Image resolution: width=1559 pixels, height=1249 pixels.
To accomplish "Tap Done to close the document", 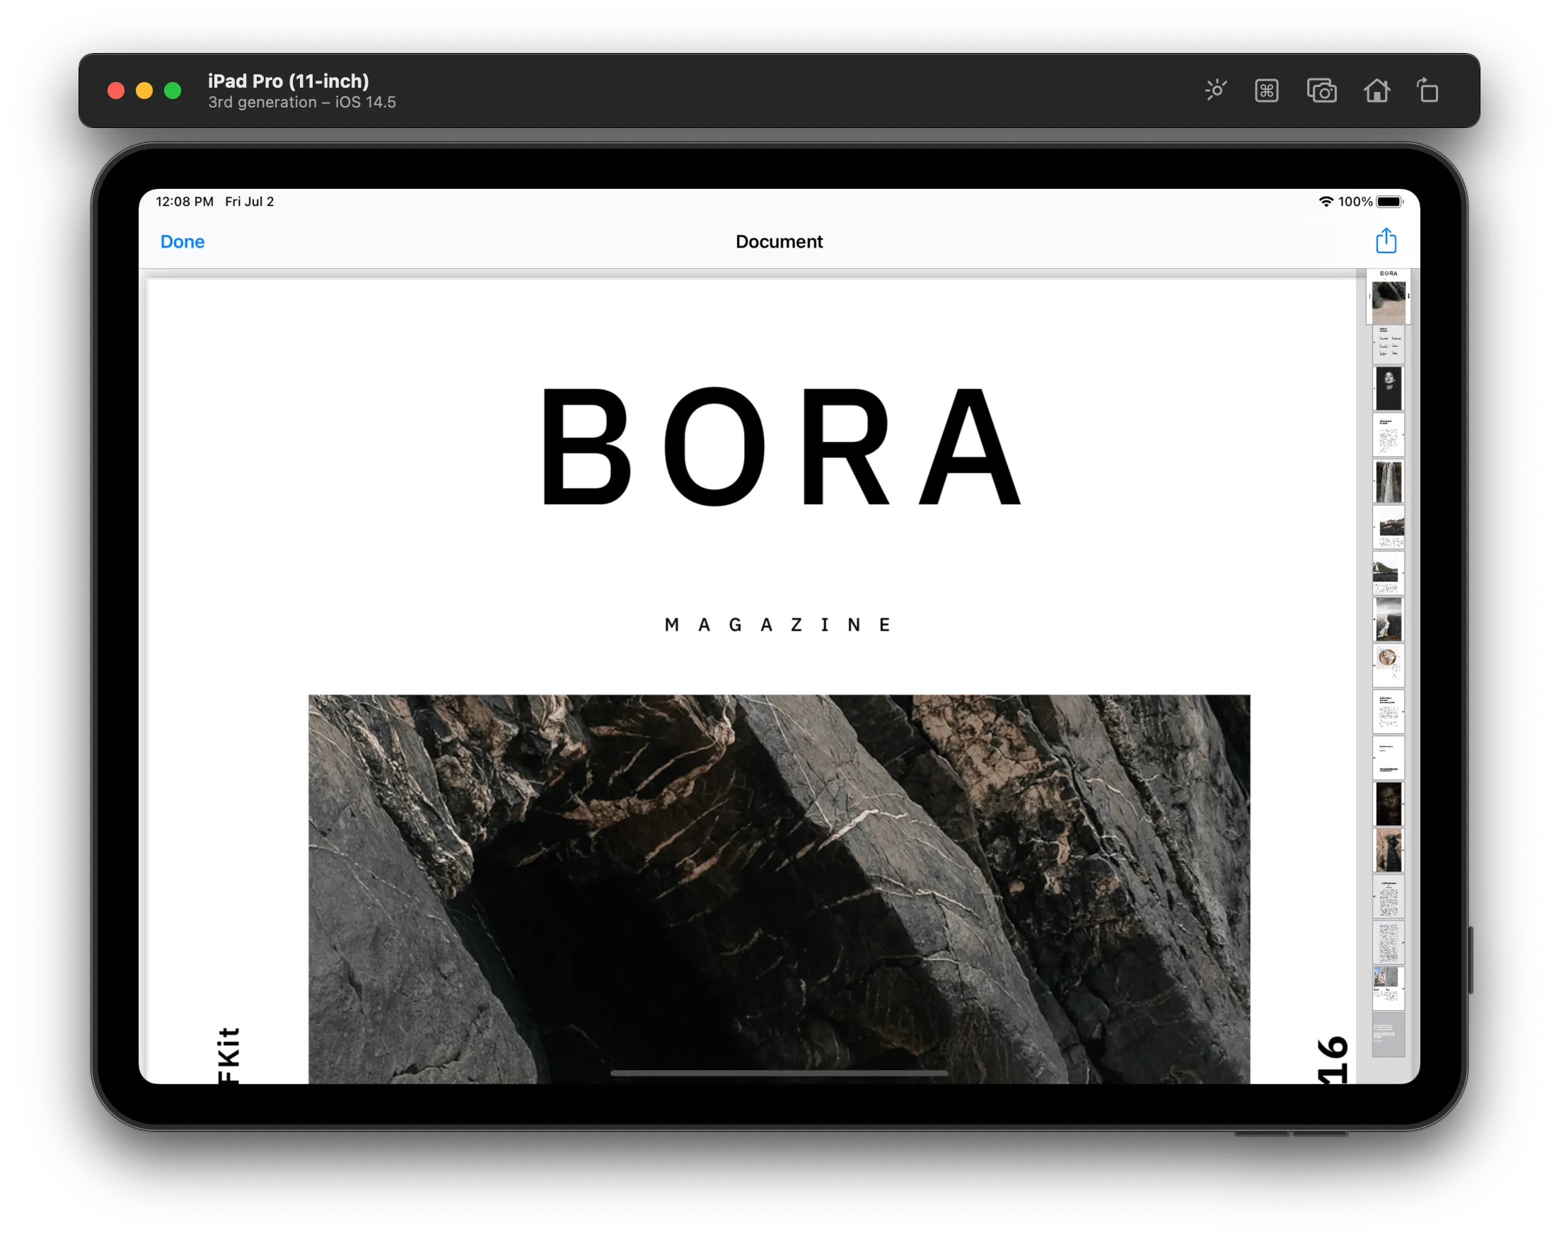I will [182, 241].
